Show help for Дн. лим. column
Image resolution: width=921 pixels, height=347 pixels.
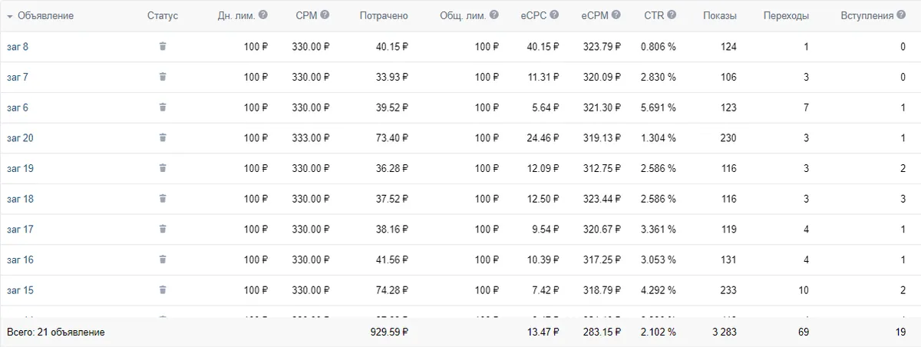tap(263, 15)
